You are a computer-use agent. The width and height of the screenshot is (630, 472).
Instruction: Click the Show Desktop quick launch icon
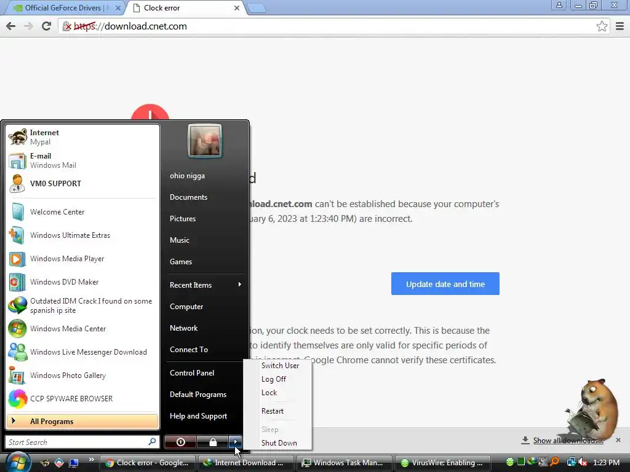tap(73, 463)
